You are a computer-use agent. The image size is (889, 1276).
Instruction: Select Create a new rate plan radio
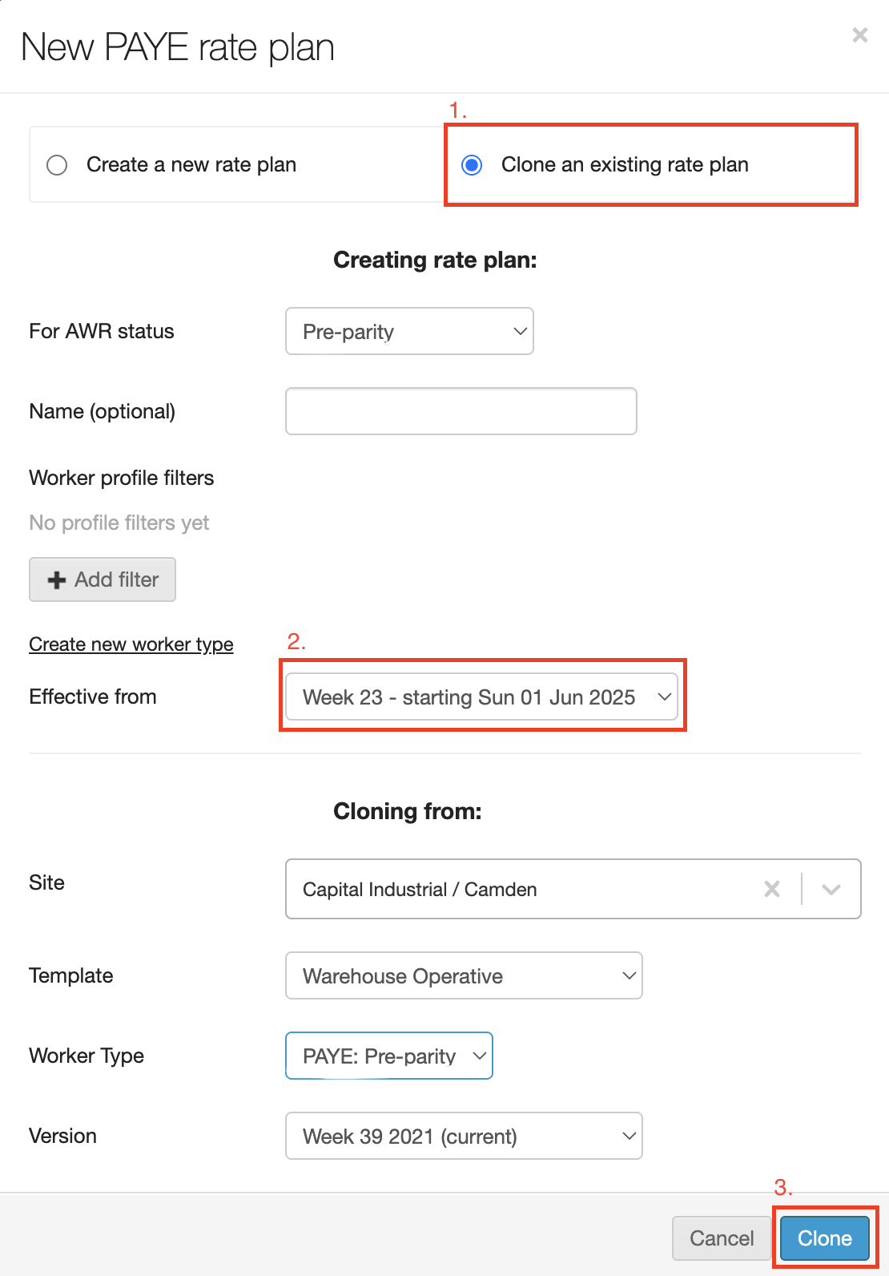tap(57, 165)
